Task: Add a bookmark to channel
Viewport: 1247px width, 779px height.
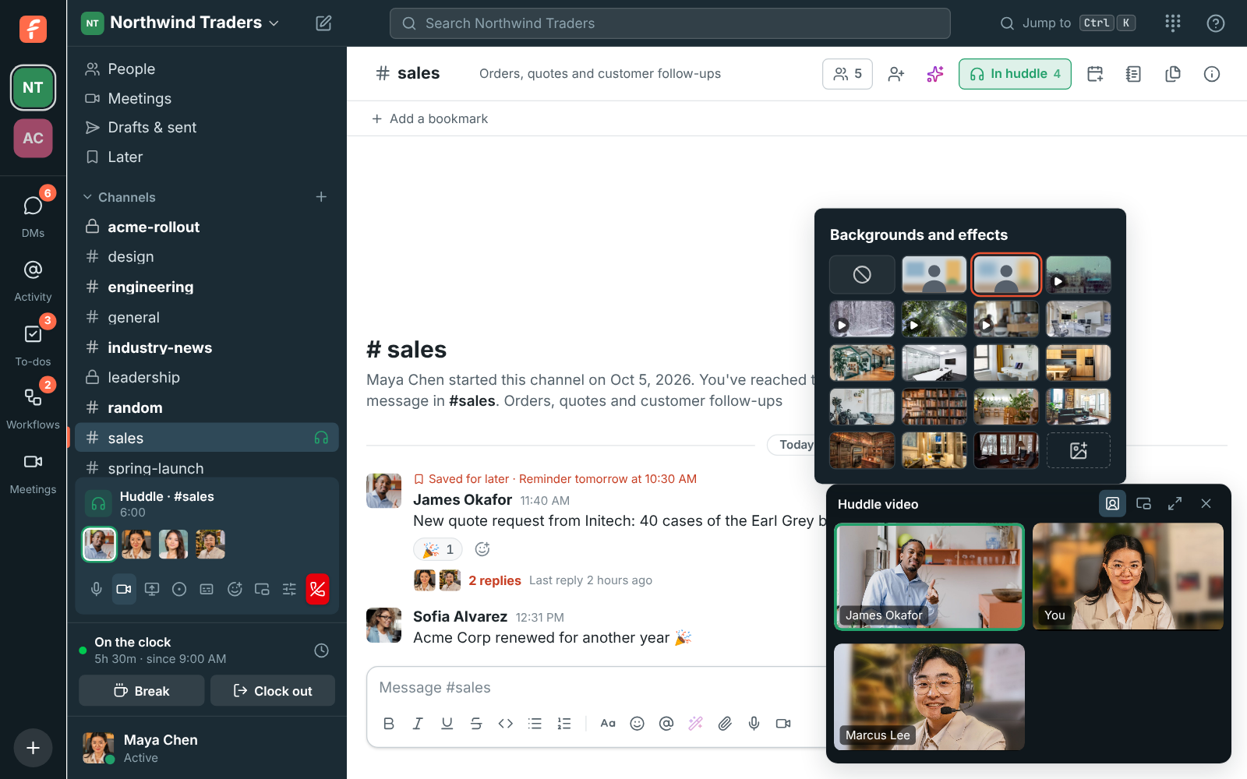Action: pos(429,118)
